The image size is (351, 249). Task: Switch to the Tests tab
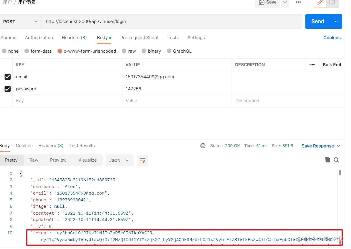(173, 38)
